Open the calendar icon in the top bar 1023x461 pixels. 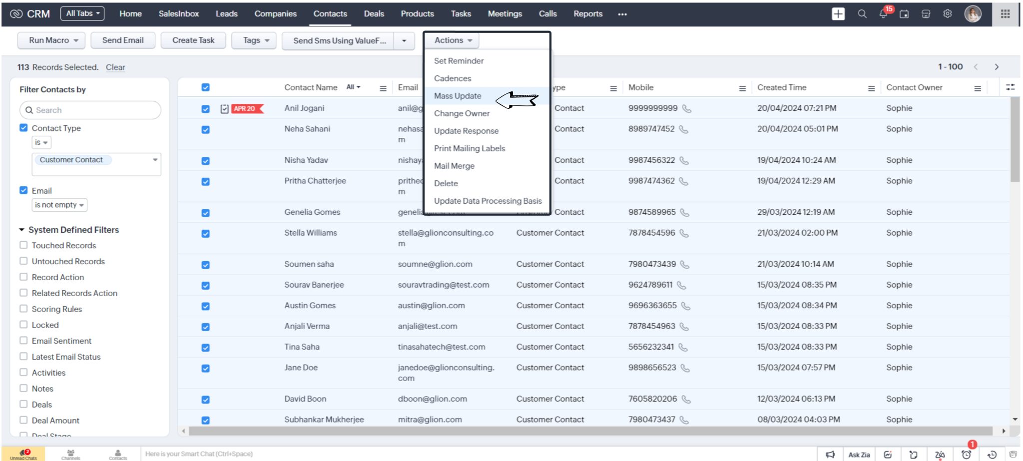(x=904, y=15)
